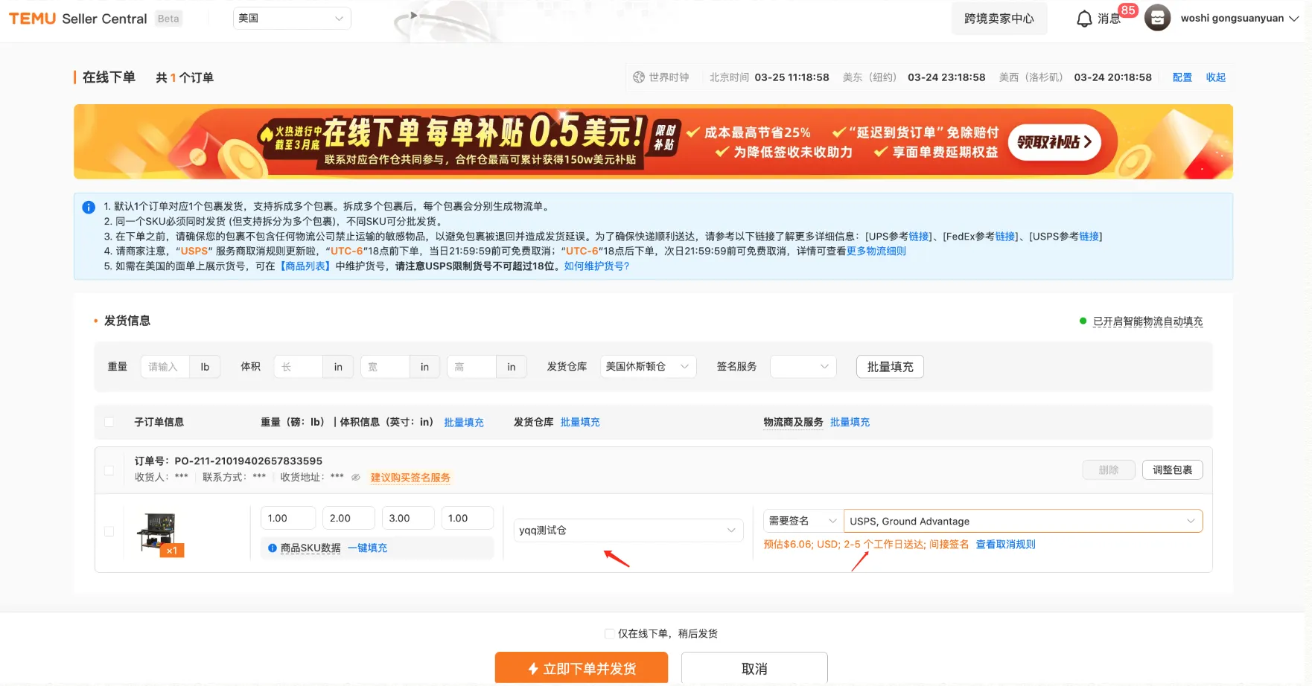
Task: Click the blue notice info icon
Action: 89,208
